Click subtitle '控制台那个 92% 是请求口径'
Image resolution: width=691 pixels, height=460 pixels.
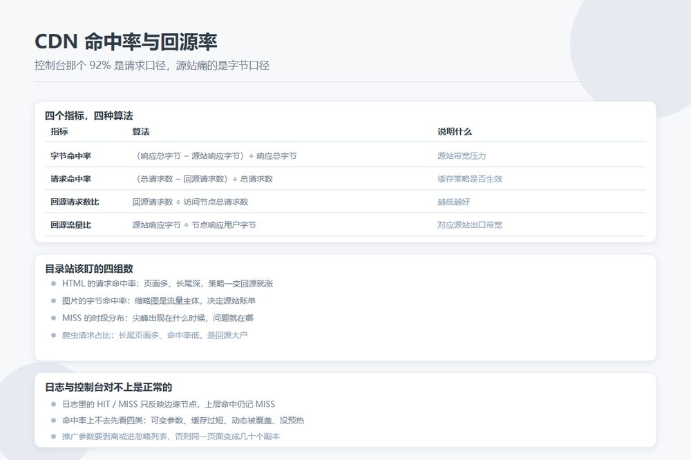(x=100, y=65)
